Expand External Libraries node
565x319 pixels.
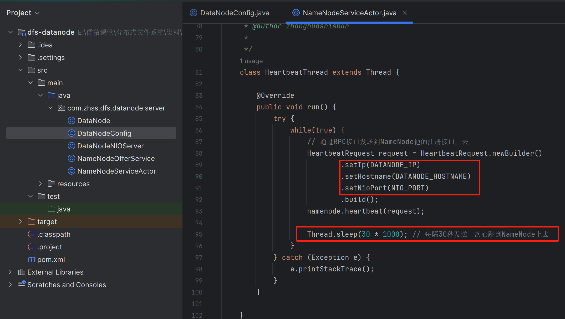(11, 272)
